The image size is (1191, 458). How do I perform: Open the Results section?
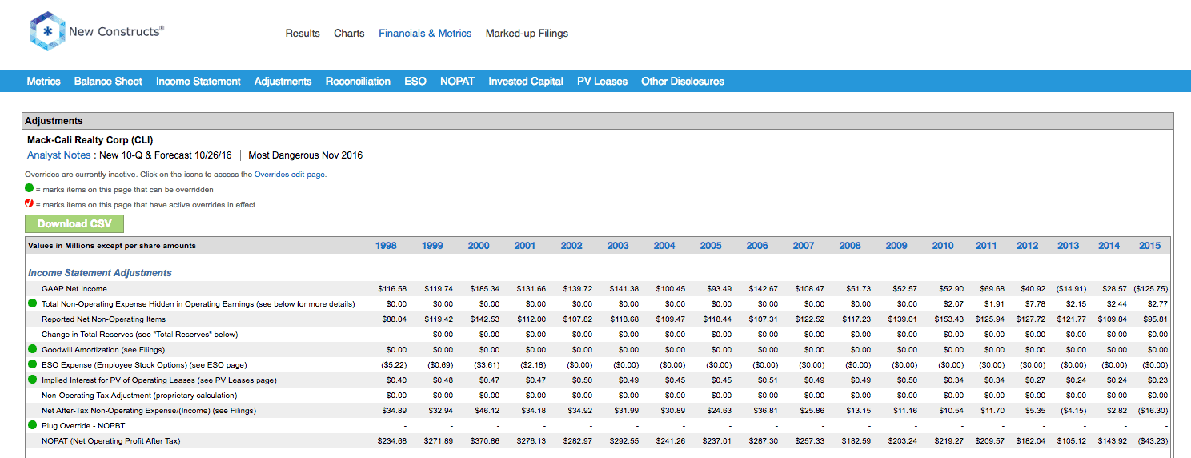tap(303, 34)
